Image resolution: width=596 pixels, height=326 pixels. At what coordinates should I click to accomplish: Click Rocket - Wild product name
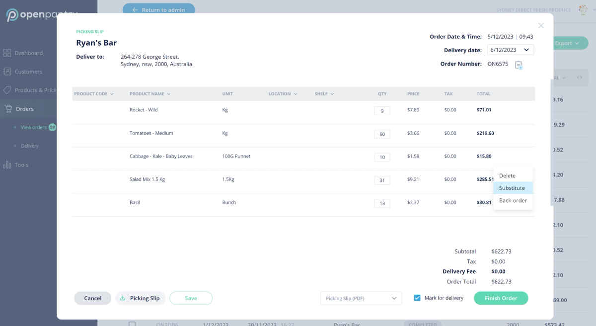click(x=144, y=110)
